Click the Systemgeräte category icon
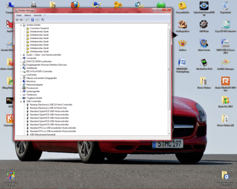The width and height of the screenshot is (237, 189). (x=24, y=91)
